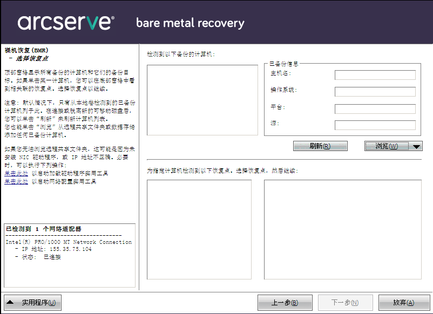Click the '已检测到 1 个网络适配器' heading
The width and height of the screenshot is (433, 314).
click(44, 229)
